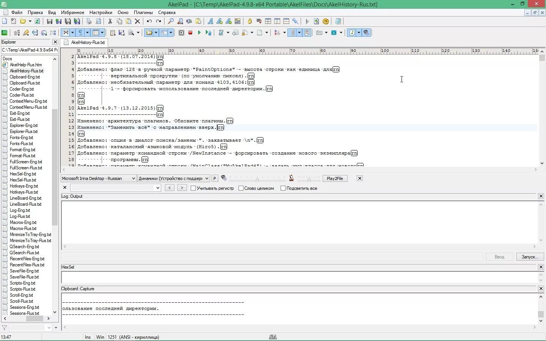Screen dimensions: 546x341
Task: Click the yellow highlighter marker icon
Action: (x=26, y=33)
